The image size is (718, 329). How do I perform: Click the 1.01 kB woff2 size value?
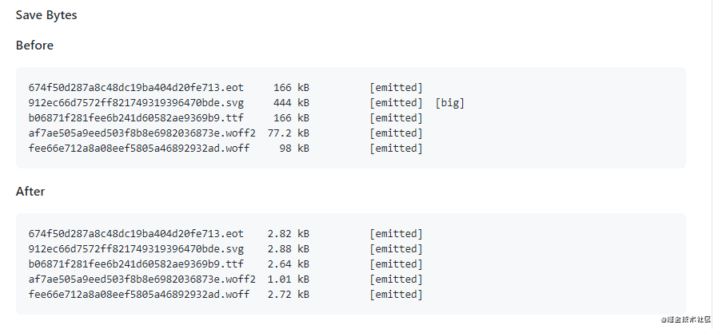pos(289,279)
